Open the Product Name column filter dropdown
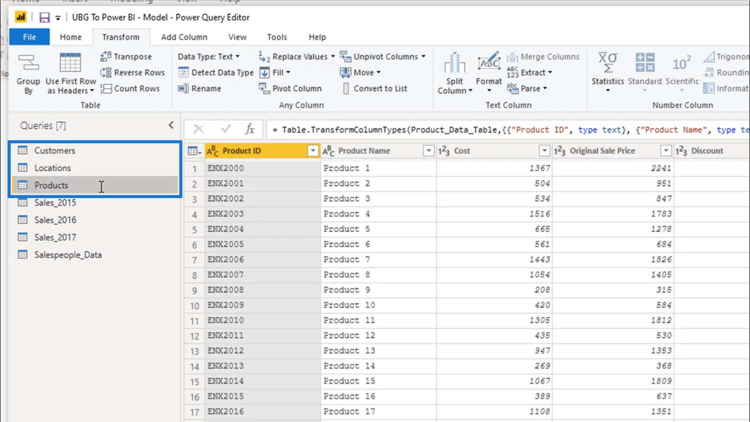750x422 pixels. (428, 151)
